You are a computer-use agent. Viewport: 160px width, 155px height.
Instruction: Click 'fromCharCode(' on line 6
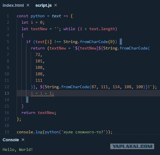point(135,48)
